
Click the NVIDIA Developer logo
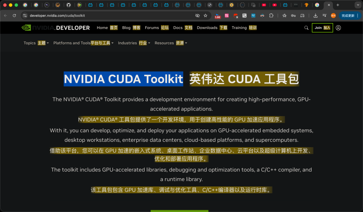pos(56,28)
